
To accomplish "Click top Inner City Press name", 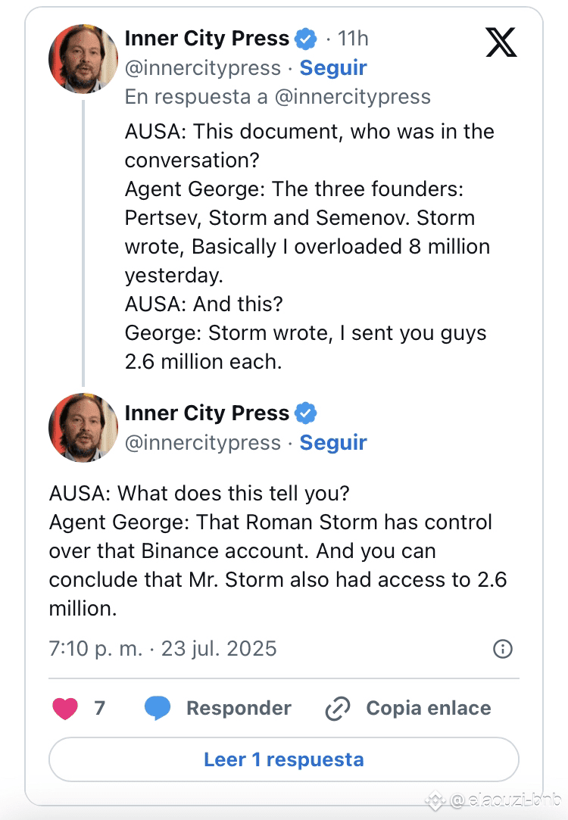I will click(207, 39).
